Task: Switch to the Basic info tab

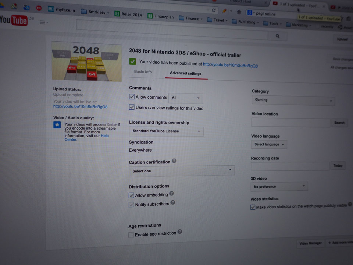Action: pyautogui.click(x=143, y=72)
